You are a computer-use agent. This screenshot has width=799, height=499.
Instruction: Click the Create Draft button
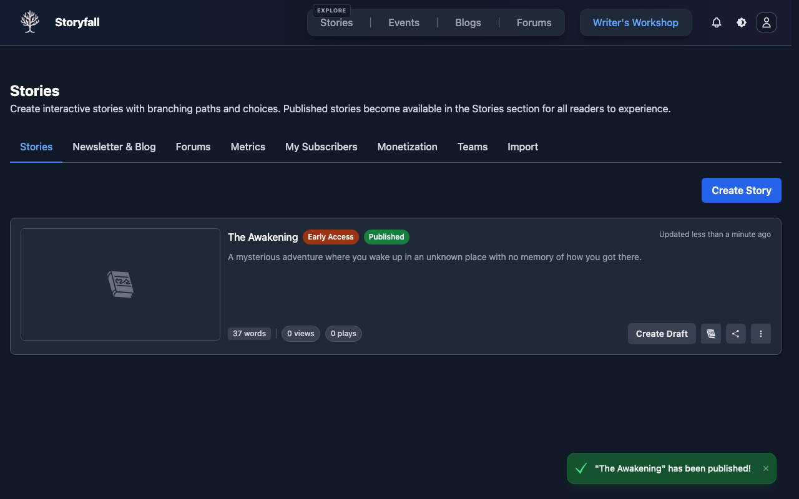tap(662, 334)
